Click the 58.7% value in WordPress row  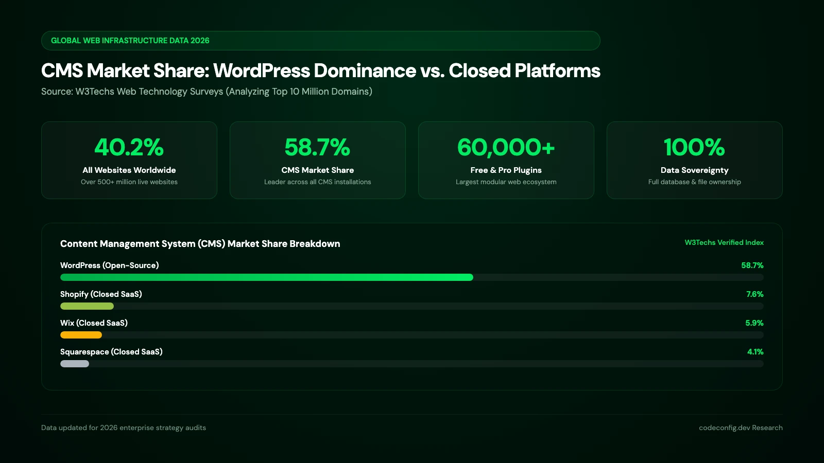pyautogui.click(x=752, y=265)
